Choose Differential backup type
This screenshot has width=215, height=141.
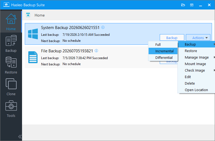(x=163, y=57)
